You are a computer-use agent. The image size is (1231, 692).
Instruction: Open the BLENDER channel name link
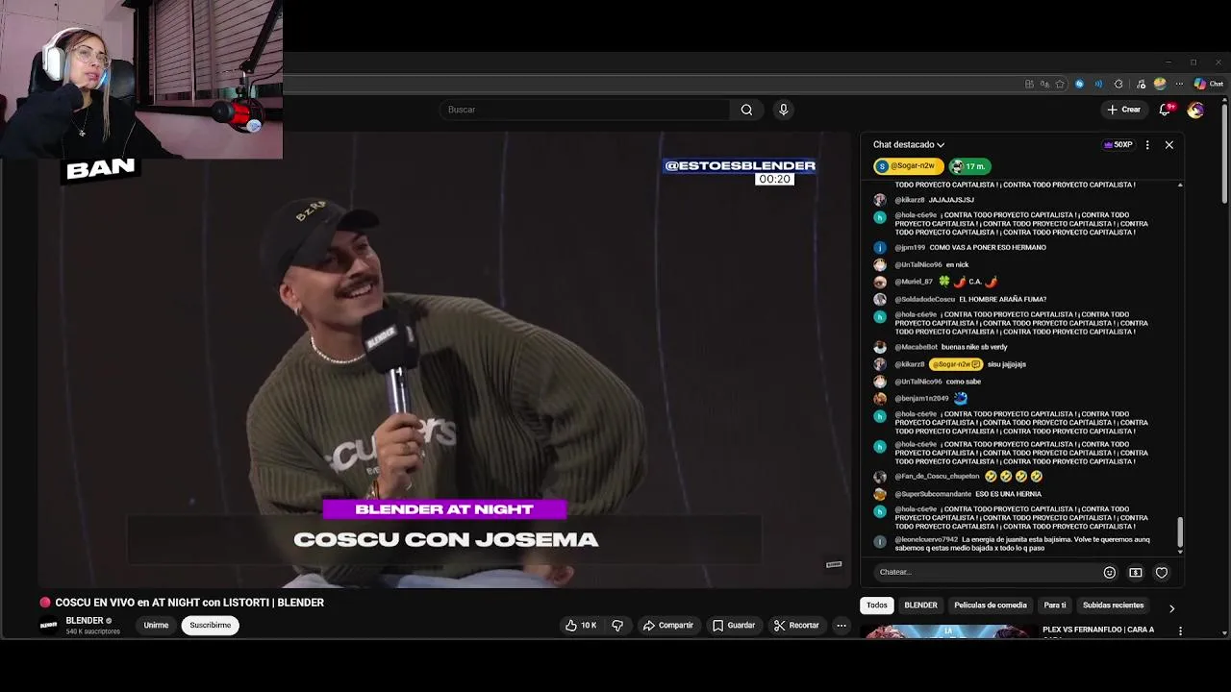(x=84, y=621)
